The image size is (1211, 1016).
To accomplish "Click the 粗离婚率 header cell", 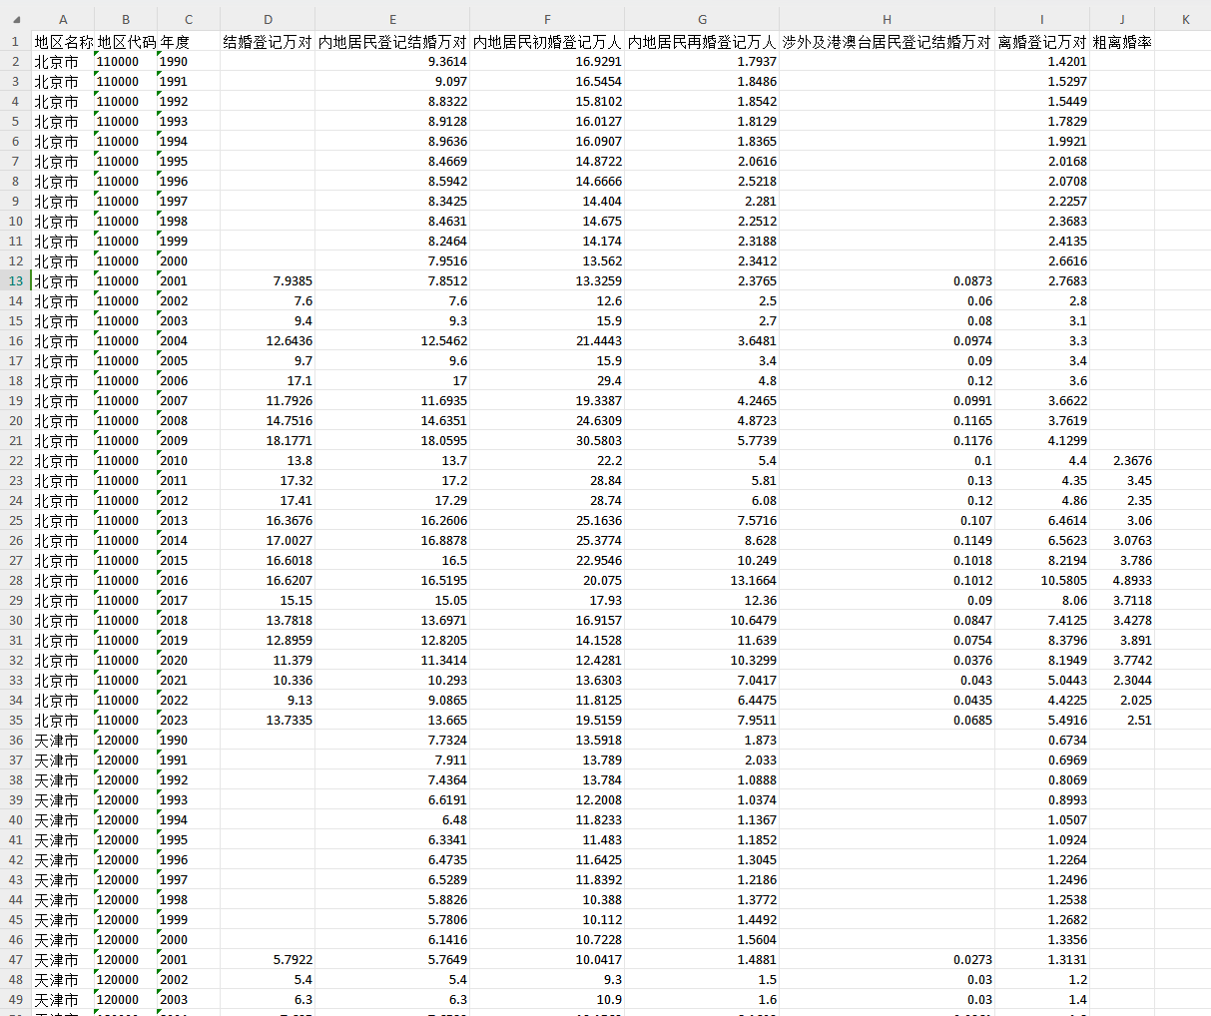I will [x=1122, y=41].
